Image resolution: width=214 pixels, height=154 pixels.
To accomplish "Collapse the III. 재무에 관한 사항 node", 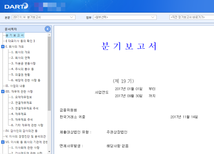I will (3, 91).
